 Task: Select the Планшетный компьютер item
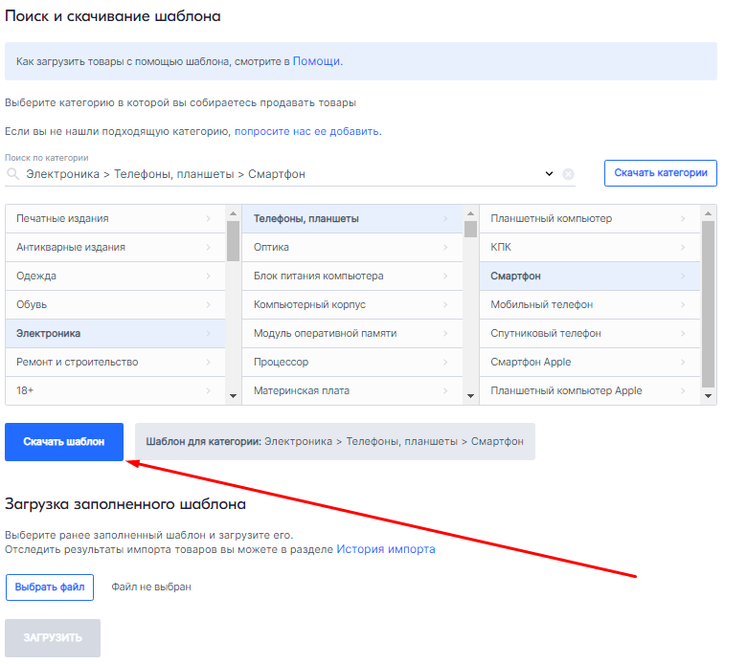pyautogui.click(x=590, y=219)
